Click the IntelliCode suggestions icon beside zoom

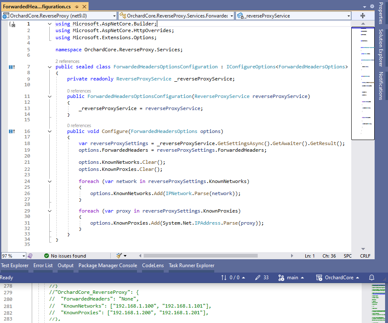point(30,256)
